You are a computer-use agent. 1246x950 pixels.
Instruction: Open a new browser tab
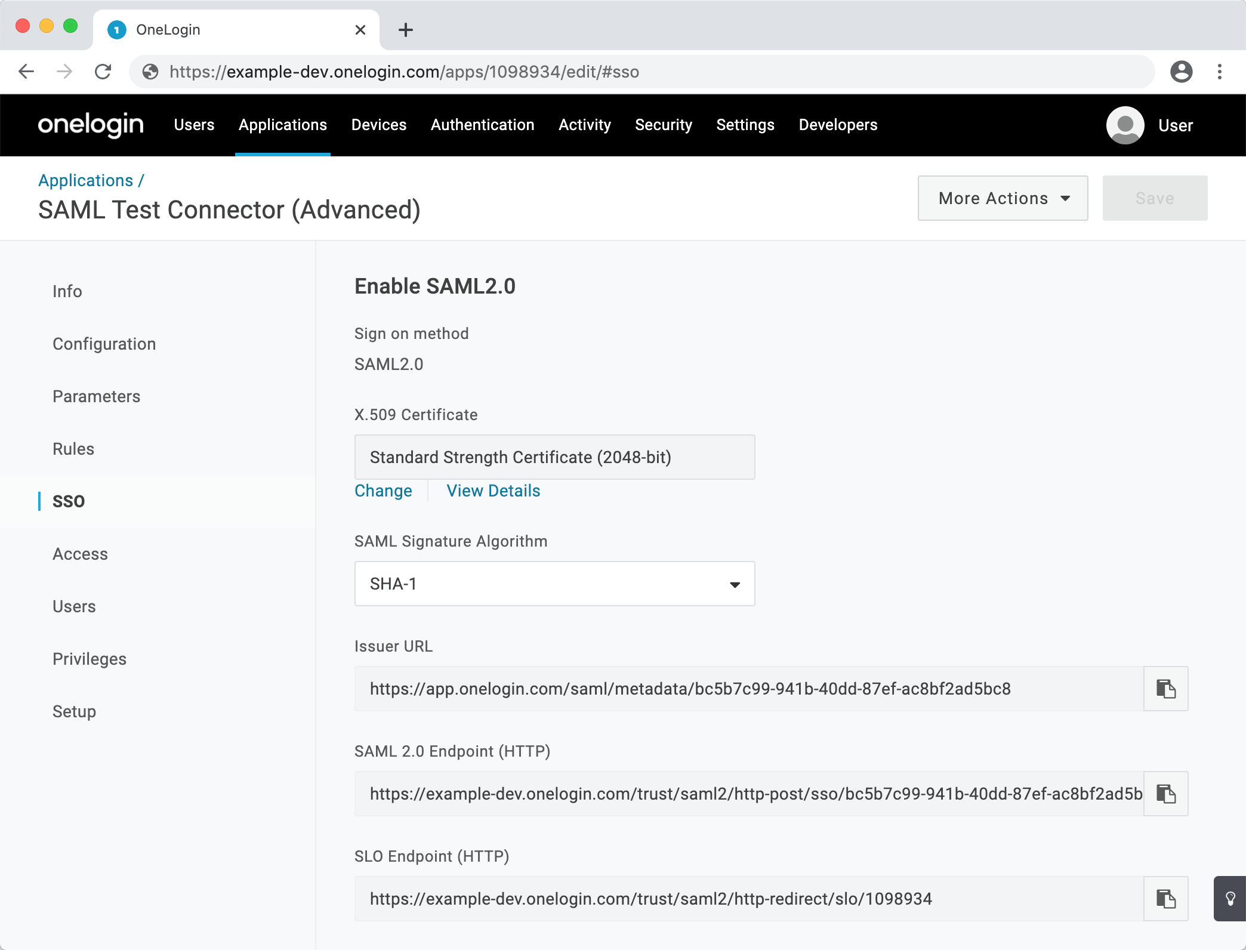tap(406, 30)
